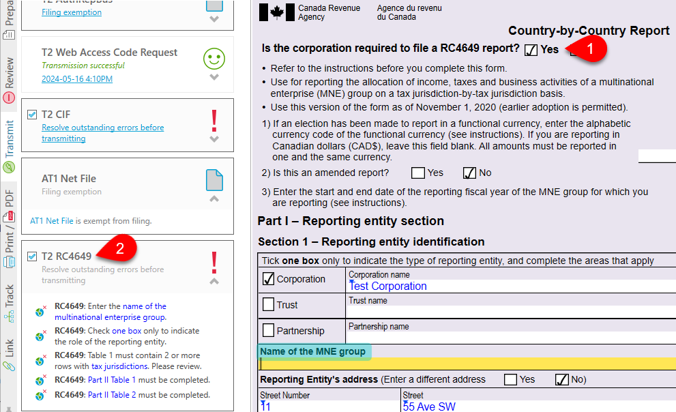Click the Canada Revenue Agency flag logo
This screenshot has height=412, width=676.
coord(277,12)
